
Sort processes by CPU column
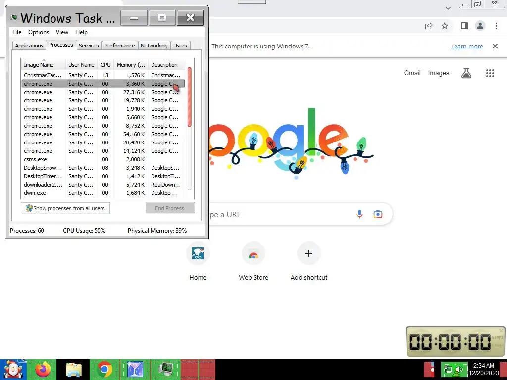(x=105, y=65)
